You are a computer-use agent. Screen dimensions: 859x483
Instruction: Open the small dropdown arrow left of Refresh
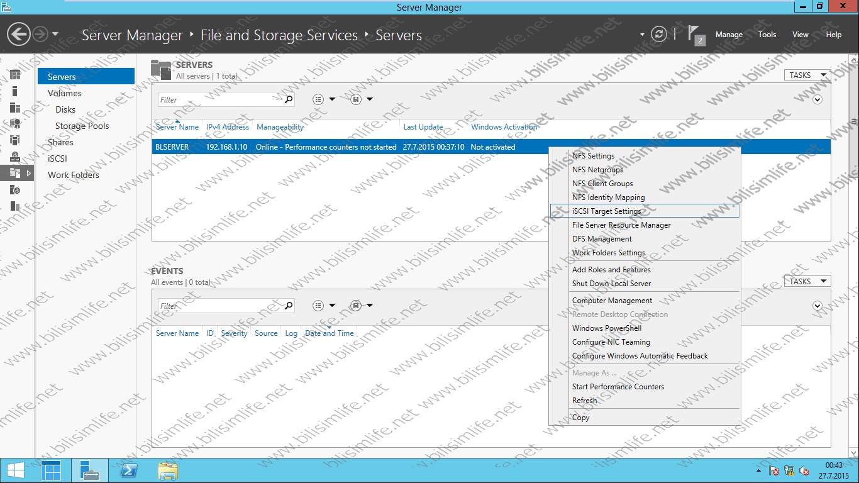(x=642, y=35)
